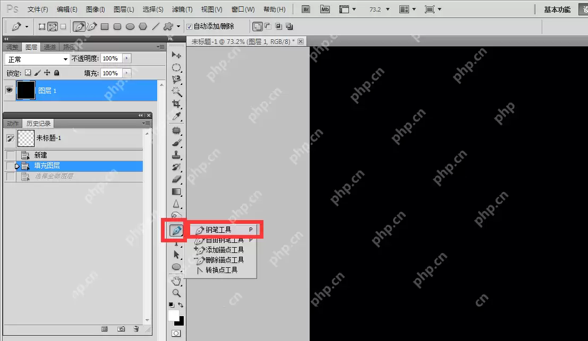
Task: Expand the 不透明度 opacity slider arrow
Action: 126,58
